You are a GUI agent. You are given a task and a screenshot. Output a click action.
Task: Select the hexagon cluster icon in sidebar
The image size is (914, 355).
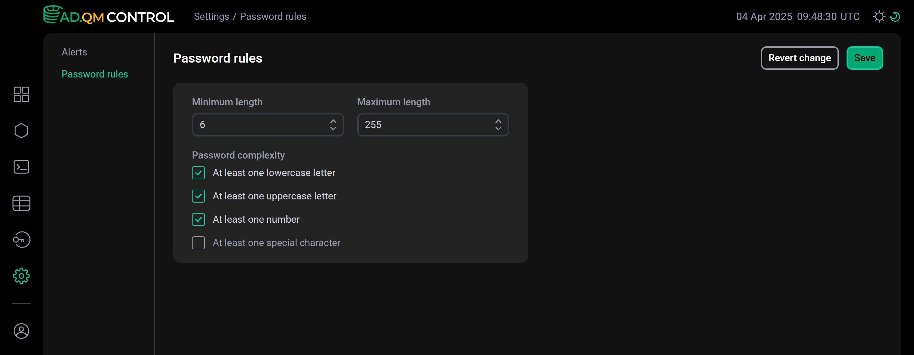pos(21,131)
